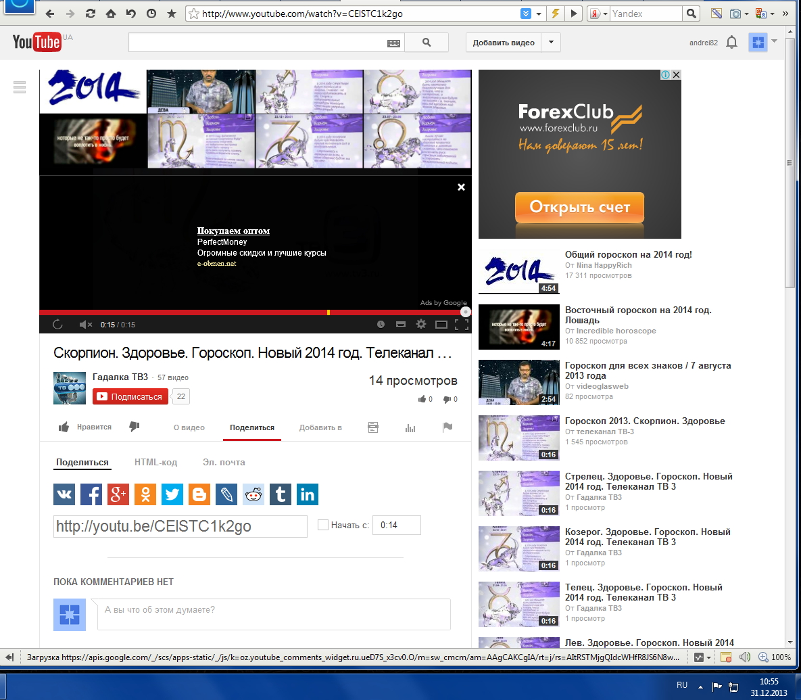
Task: Go back with the browser back arrow
Action: [x=49, y=14]
